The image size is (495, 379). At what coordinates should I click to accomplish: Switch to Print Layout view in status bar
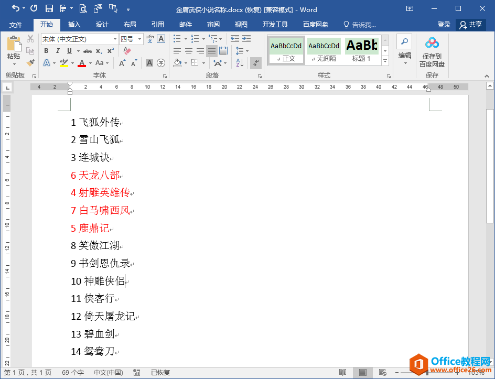[363, 372]
